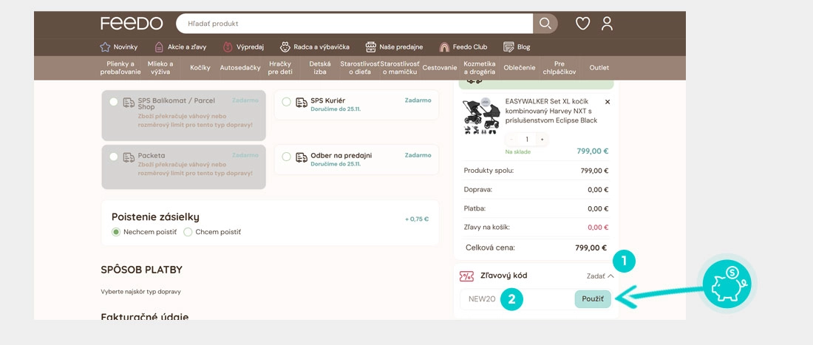Click the search magnifier icon
The width and height of the screenshot is (813, 345).
[545, 24]
